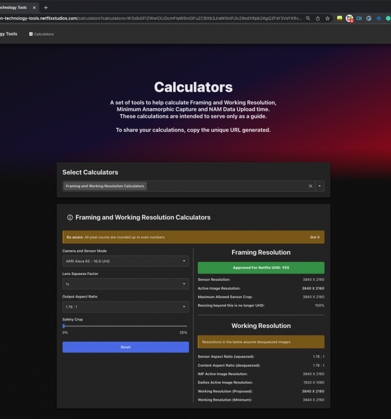391x419 pixels.
Task: Click the share icon in address bar
Action: [318, 18]
